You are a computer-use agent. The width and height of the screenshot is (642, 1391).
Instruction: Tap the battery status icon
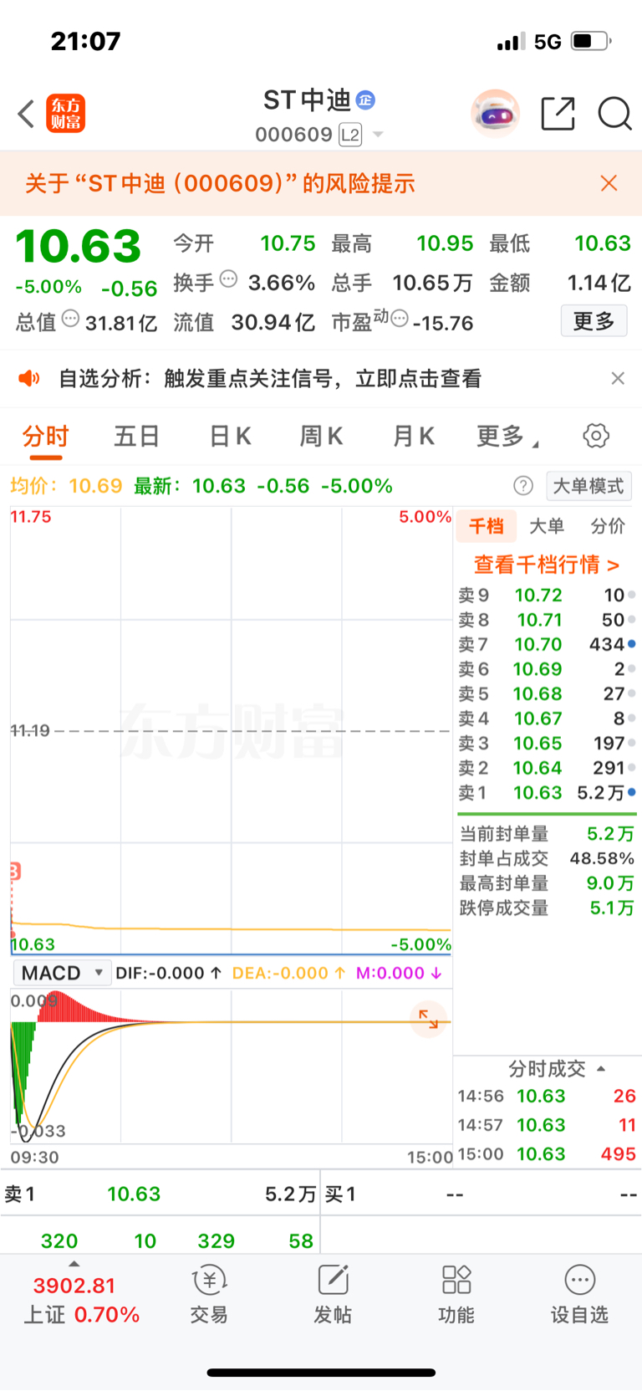tap(590, 41)
